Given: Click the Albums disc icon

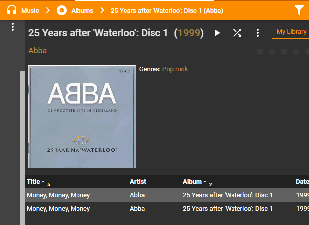Looking at the screenshot, I should click(x=62, y=10).
